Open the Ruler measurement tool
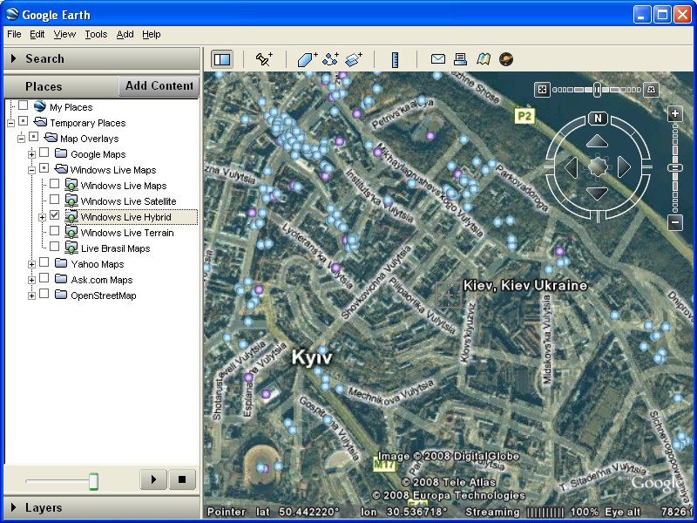Screen dimensions: 697x523 point(395,58)
